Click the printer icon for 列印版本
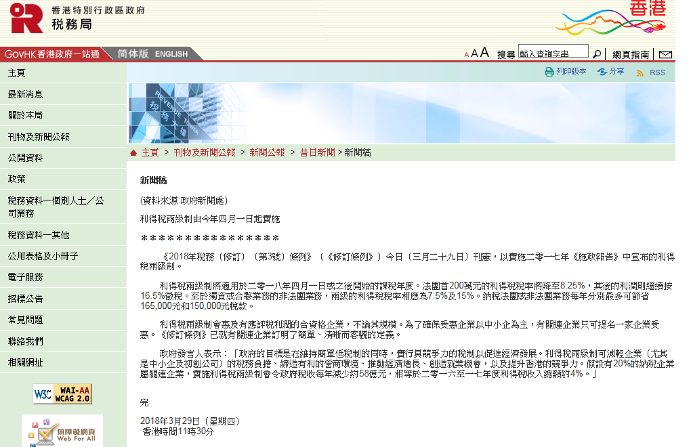The image size is (691, 447). 549,72
